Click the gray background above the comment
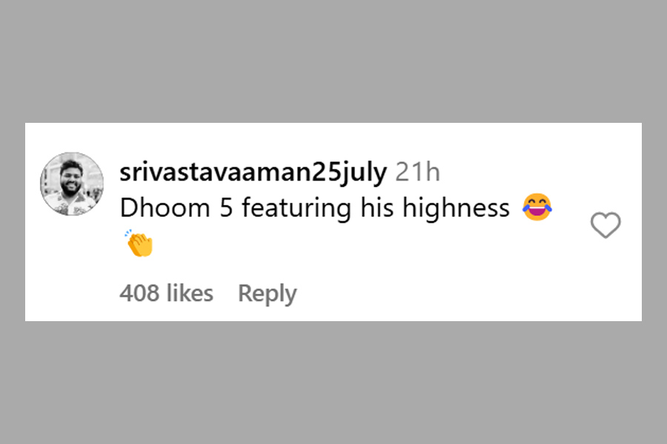The image size is (667, 444). pyautogui.click(x=333, y=61)
